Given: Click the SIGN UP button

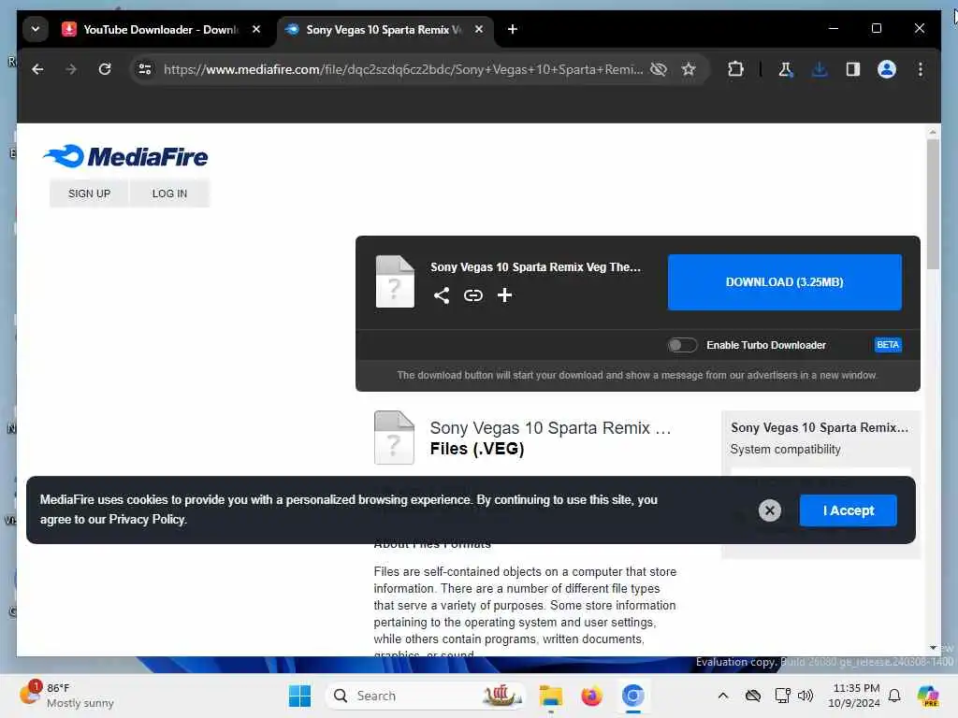Looking at the screenshot, I should (x=89, y=193).
